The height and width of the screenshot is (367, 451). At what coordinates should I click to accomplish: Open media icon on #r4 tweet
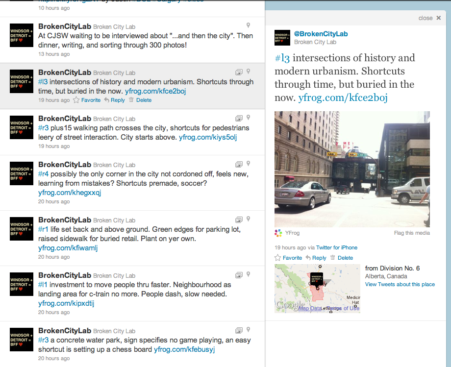pyautogui.click(x=239, y=164)
